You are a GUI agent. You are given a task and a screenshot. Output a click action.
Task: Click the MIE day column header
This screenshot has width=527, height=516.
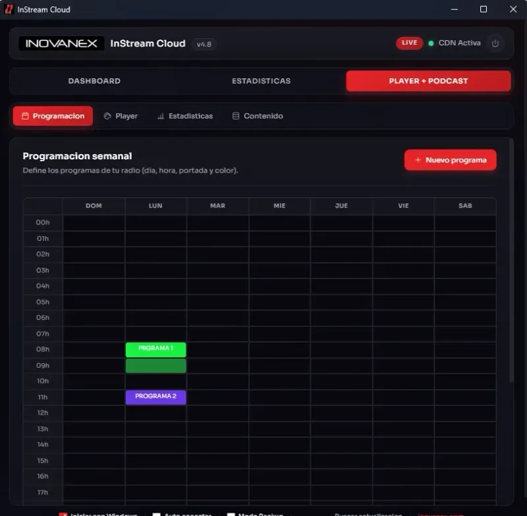(x=279, y=206)
